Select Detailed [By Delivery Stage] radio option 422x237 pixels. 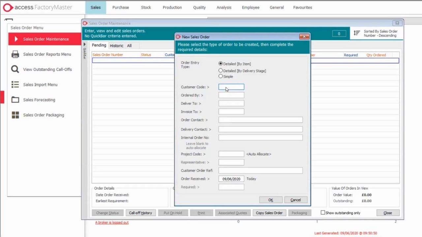point(221,70)
